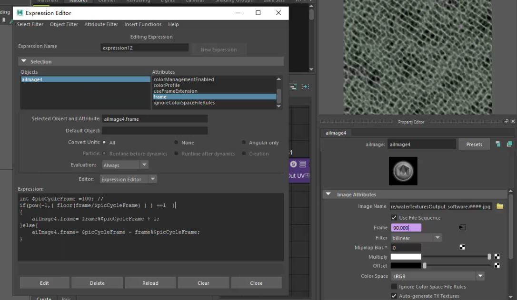Open the Color Space sRGB dropdown

[437, 276]
